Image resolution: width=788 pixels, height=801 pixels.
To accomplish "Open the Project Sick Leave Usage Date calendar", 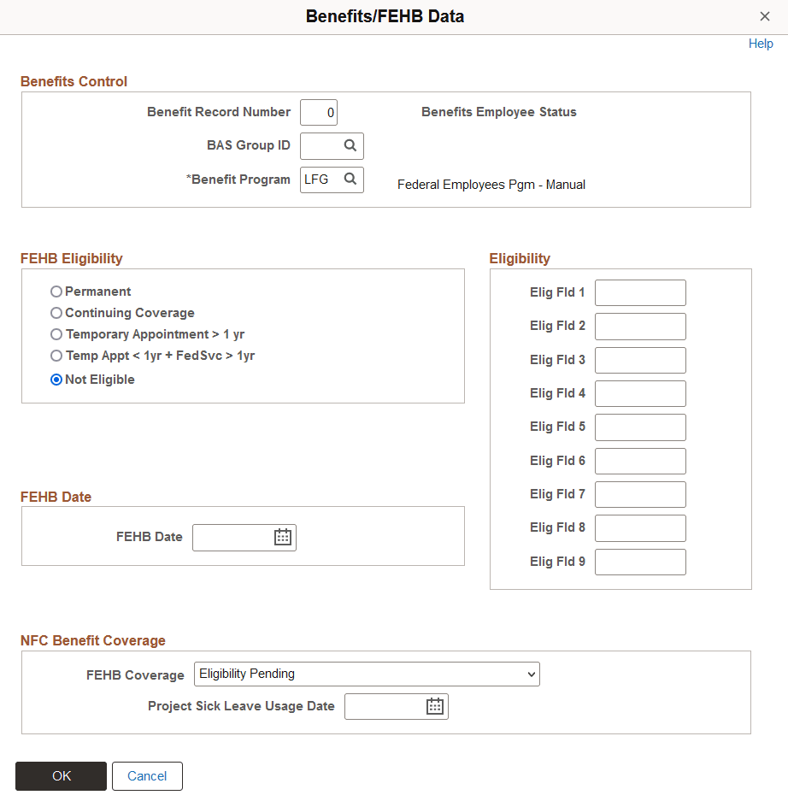I will pyautogui.click(x=434, y=706).
